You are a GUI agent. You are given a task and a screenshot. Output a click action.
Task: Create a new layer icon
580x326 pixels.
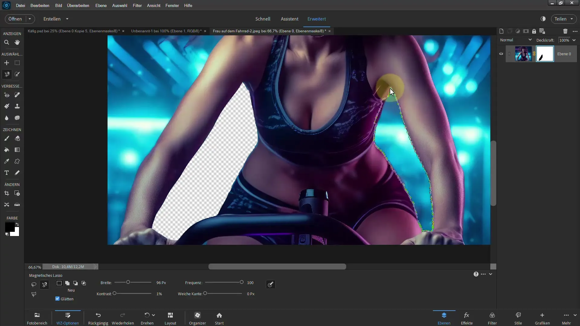coord(501,31)
